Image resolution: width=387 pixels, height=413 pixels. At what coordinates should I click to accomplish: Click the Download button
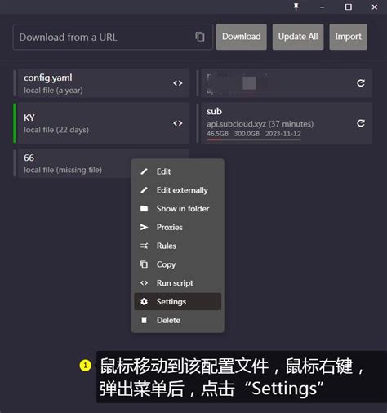[242, 37]
